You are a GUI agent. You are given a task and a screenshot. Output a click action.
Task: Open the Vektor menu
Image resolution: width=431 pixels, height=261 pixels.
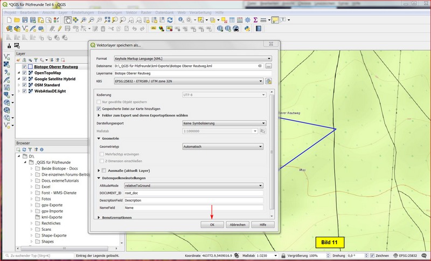(131, 12)
